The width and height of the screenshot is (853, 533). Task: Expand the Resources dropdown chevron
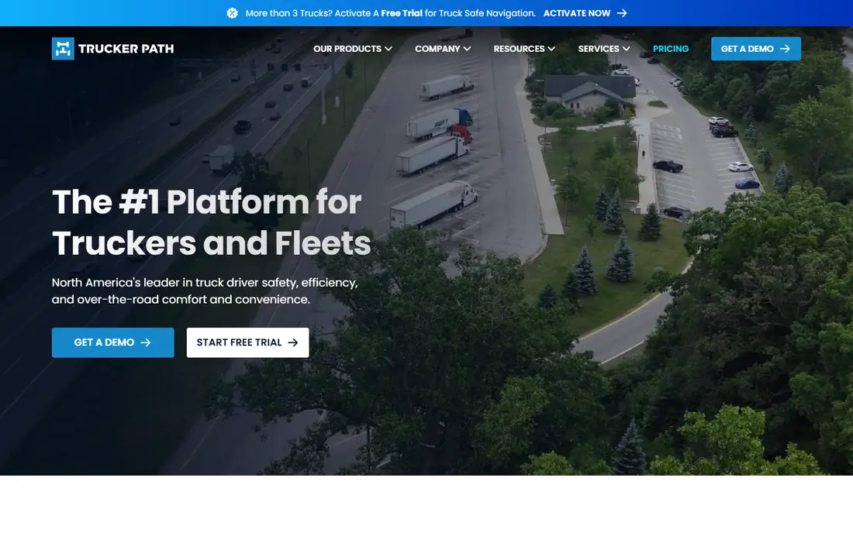coord(551,49)
